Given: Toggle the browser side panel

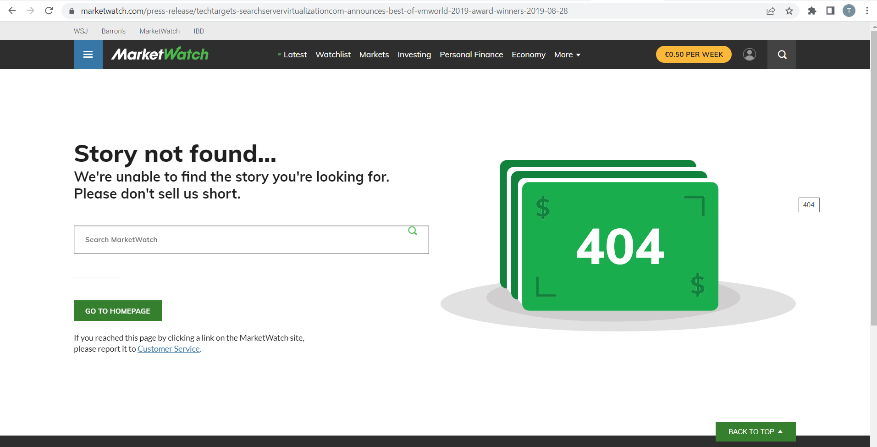Looking at the screenshot, I should point(830,11).
